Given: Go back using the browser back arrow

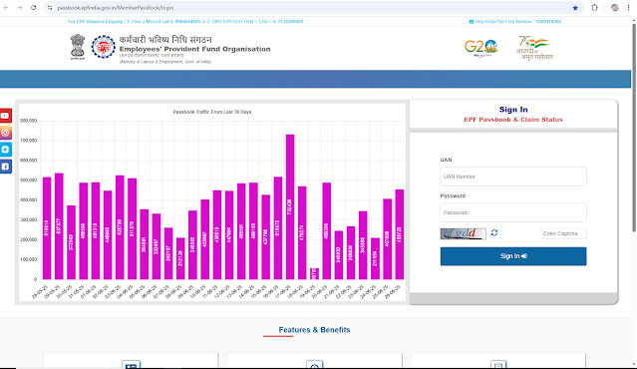Looking at the screenshot, I should 7,8.
